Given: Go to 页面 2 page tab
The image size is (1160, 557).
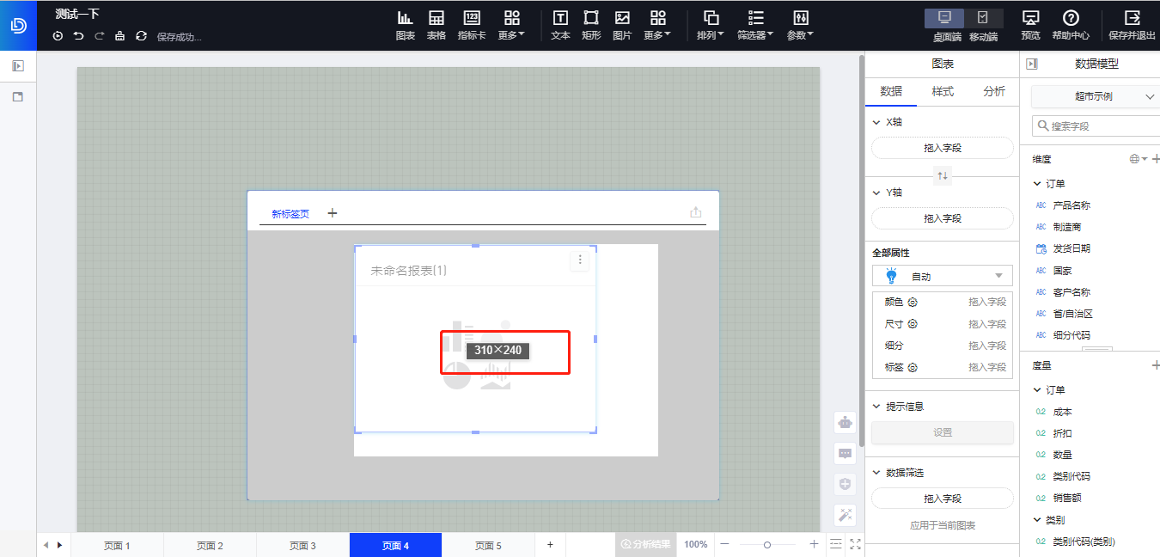Looking at the screenshot, I should click(x=210, y=544).
